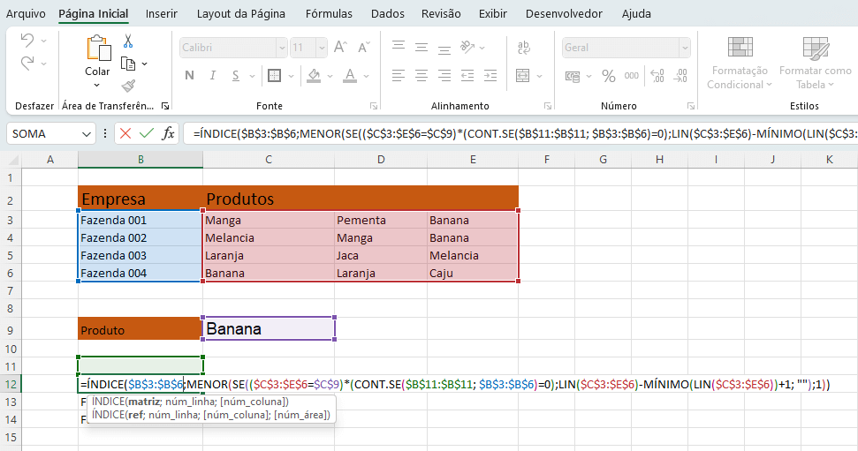Expand the underline style arrow
Image resolution: width=858 pixels, height=451 pixels.
(252, 76)
